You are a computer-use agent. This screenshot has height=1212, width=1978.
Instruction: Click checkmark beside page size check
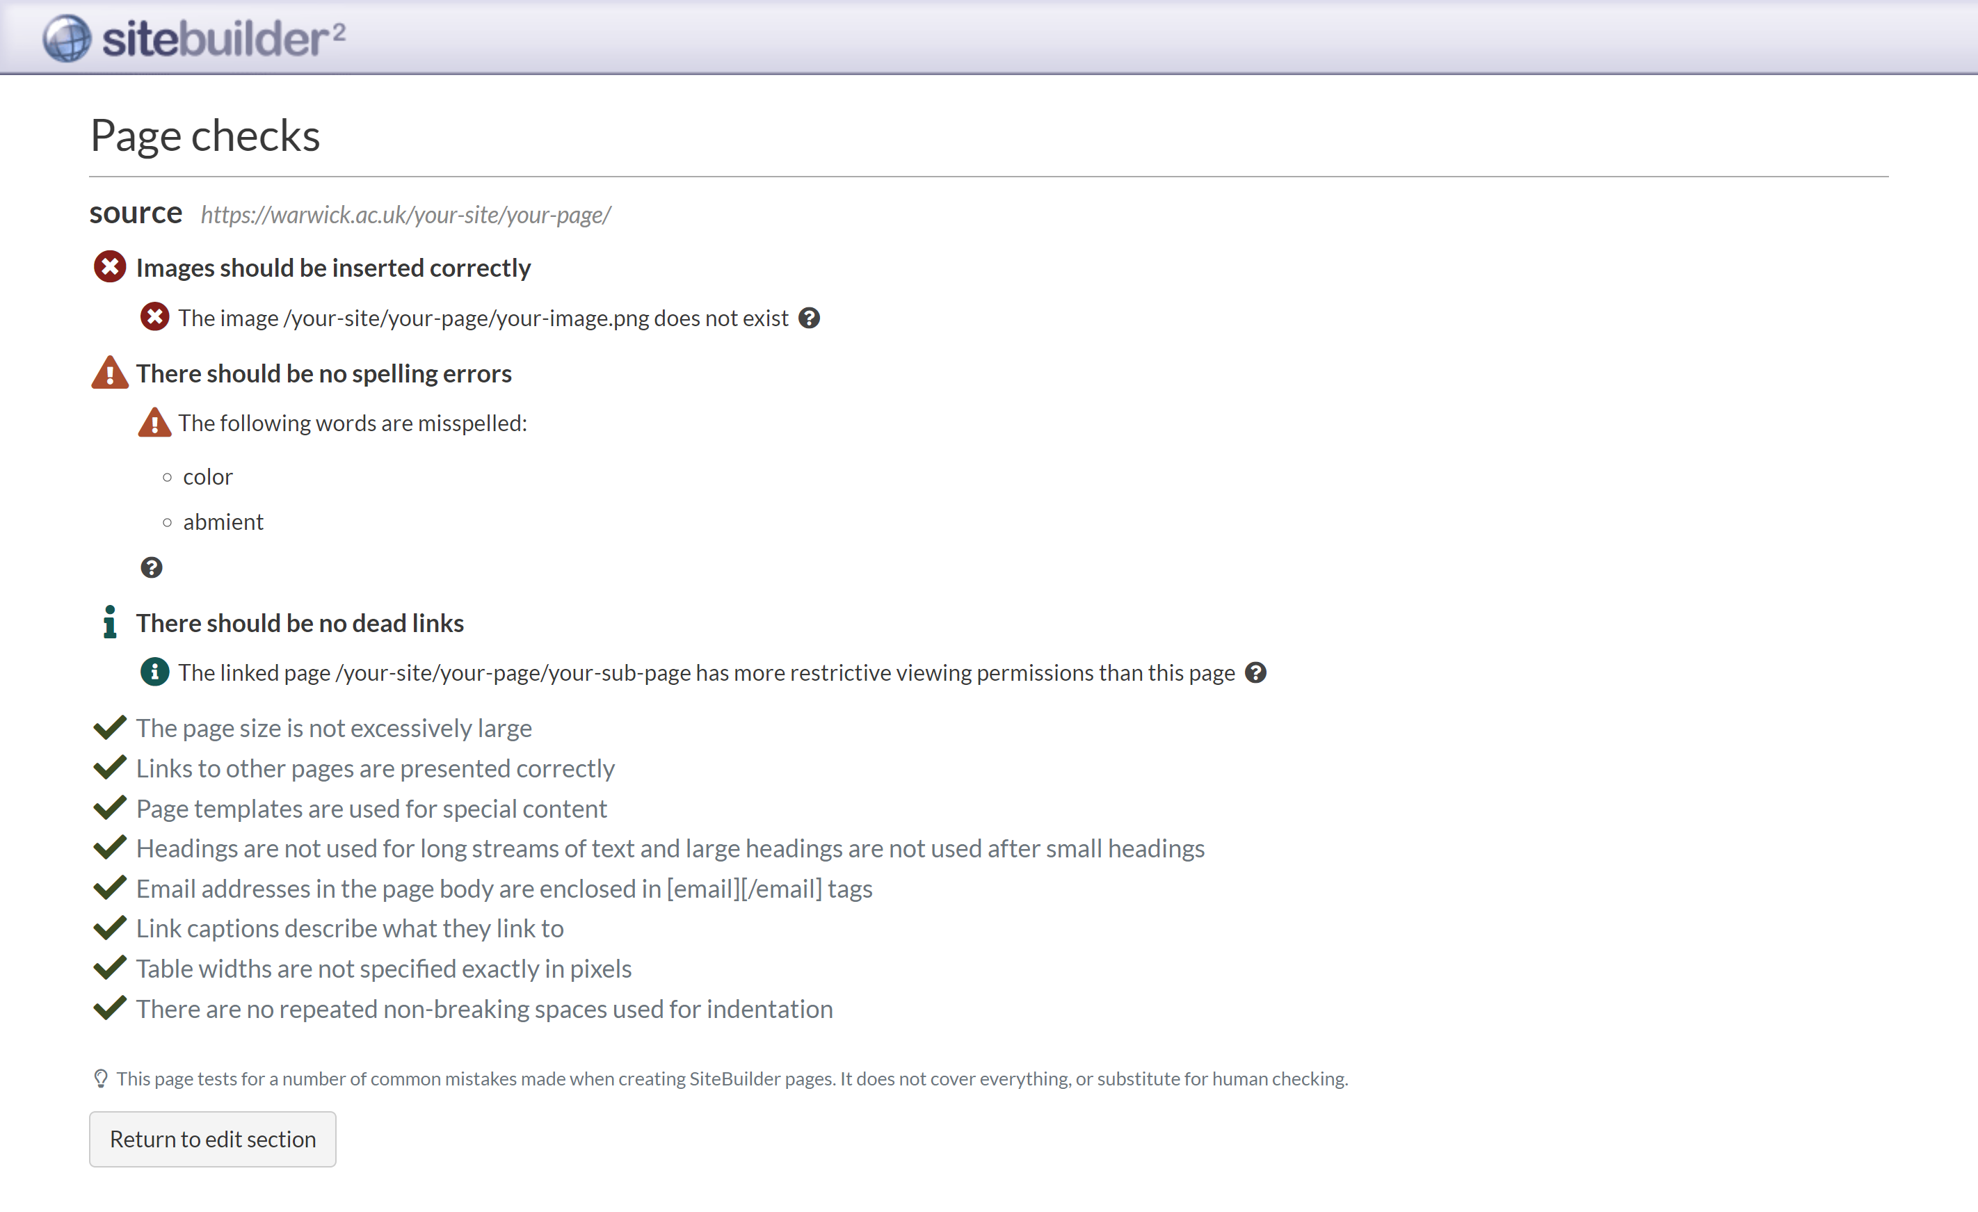click(110, 727)
